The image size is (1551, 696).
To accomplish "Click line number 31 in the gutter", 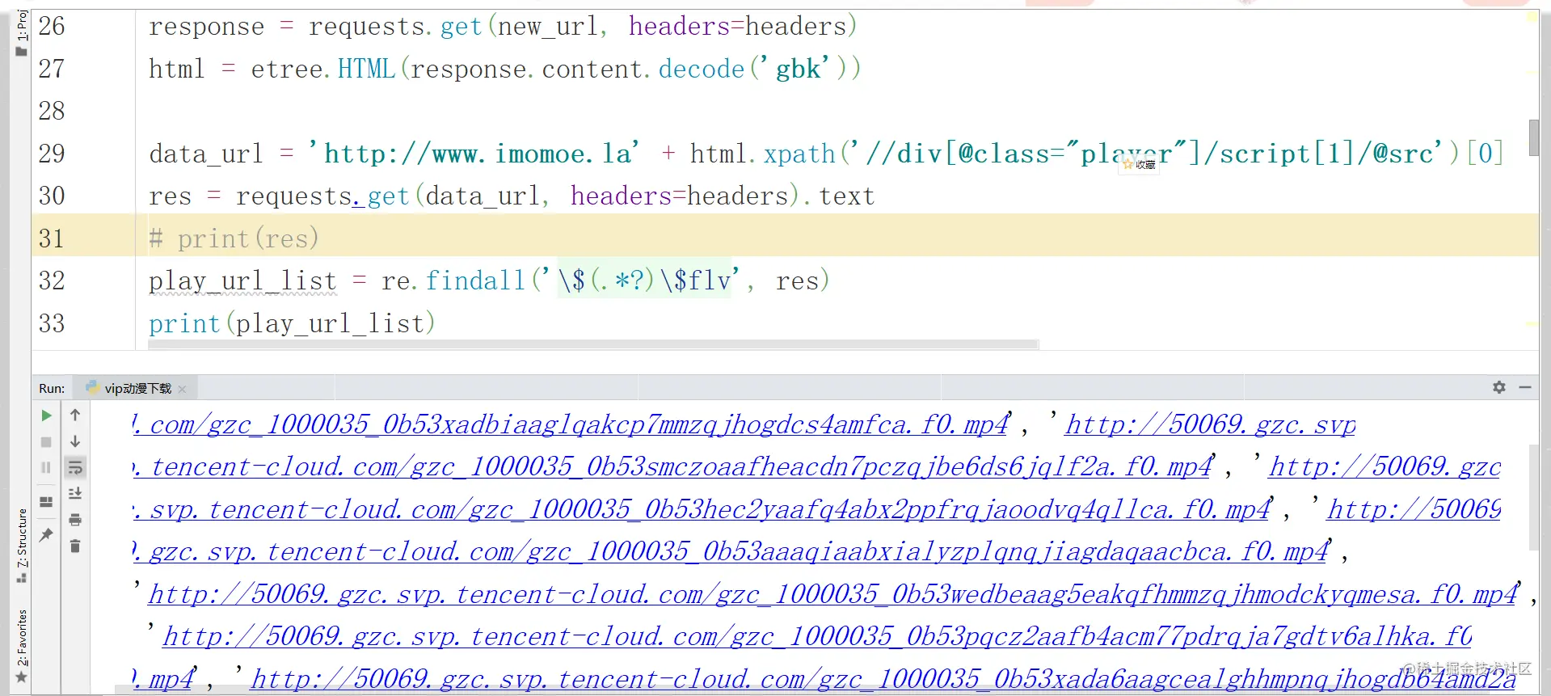I will point(52,238).
